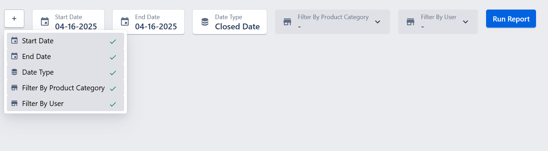
Task: Click the Start Date 04-16-2025 field
Action: [x=68, y=22]
